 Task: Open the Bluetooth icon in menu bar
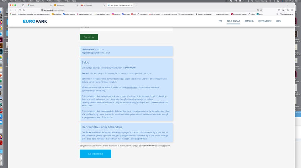coord(248,1)
